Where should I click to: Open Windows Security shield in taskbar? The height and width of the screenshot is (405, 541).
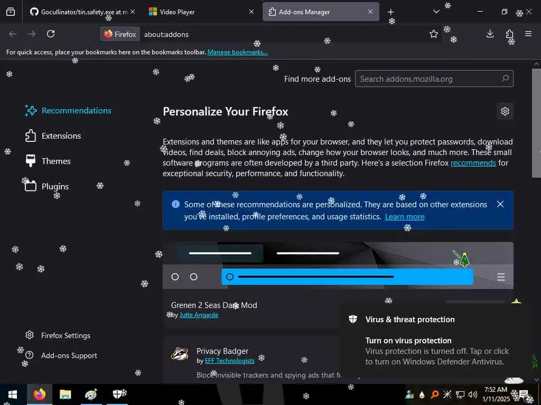[118, 394]
